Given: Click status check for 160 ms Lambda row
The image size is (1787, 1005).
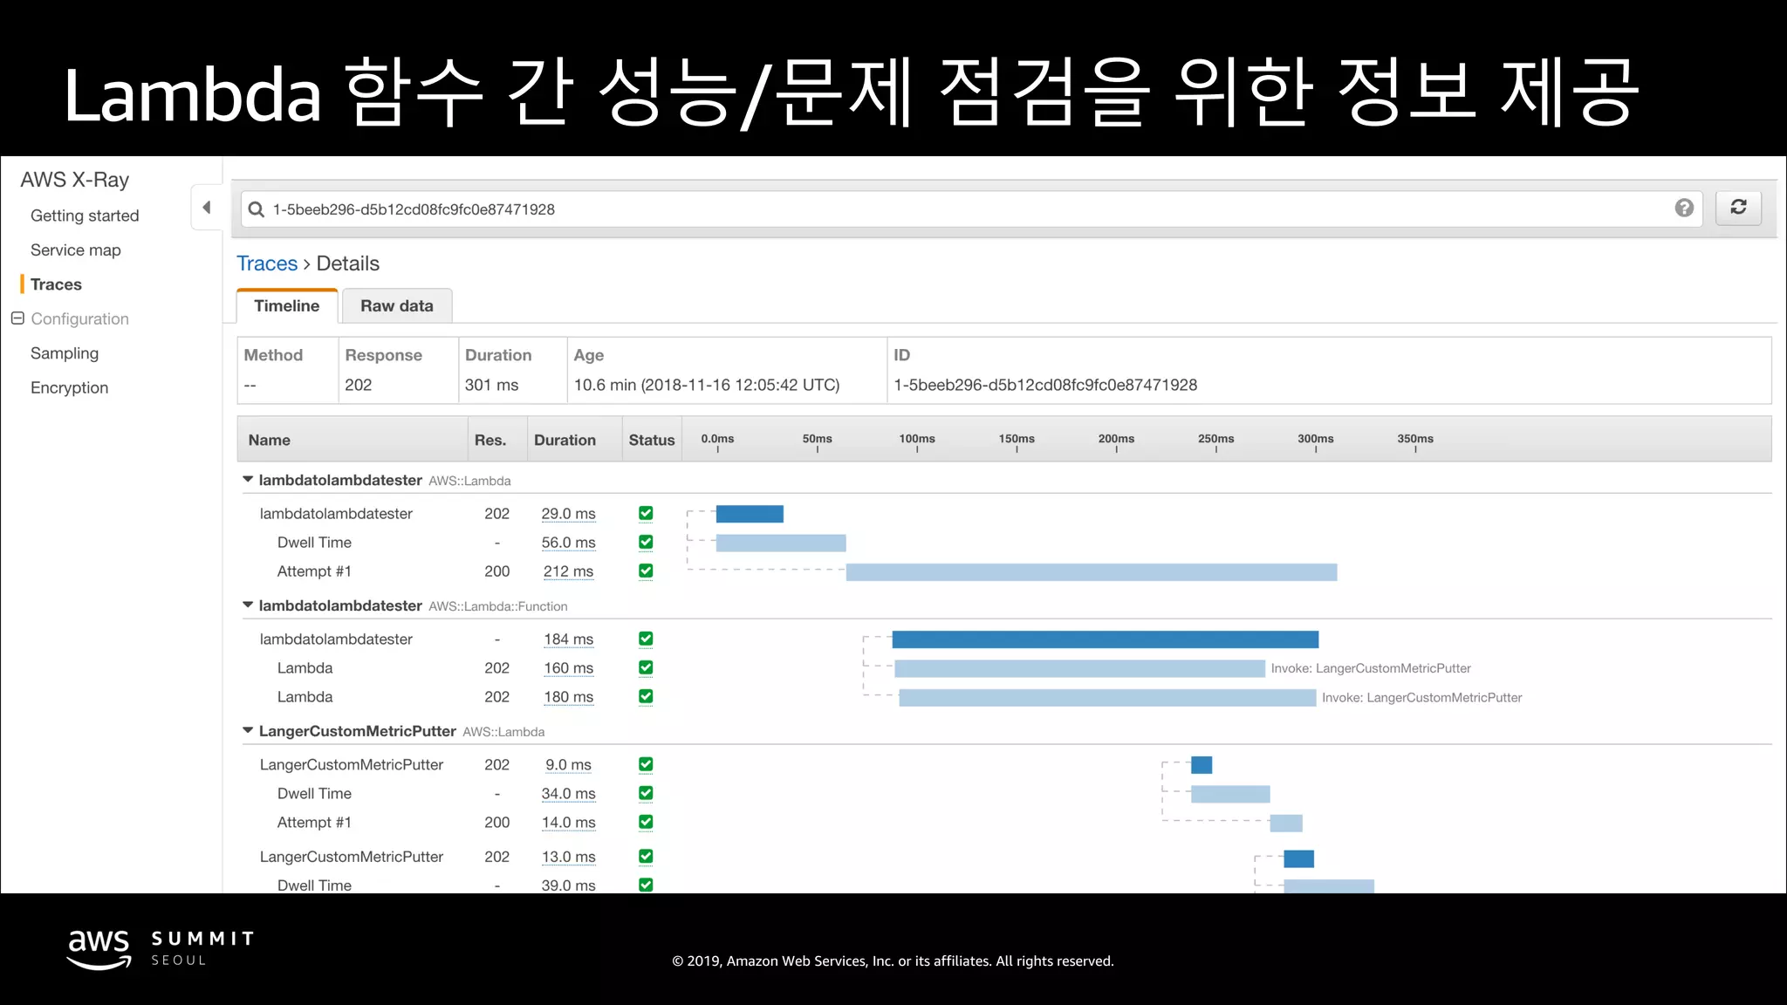Looking at the screenshot, I should click(x=646, y=668).
